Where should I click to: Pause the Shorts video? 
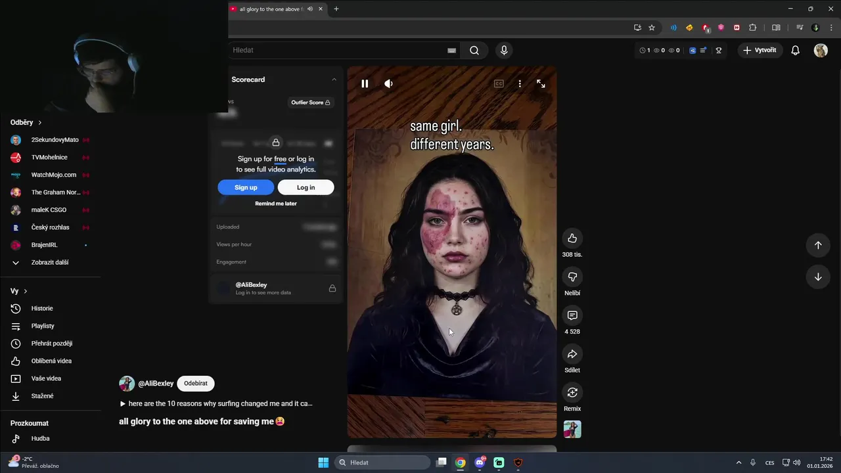(365, 83)
